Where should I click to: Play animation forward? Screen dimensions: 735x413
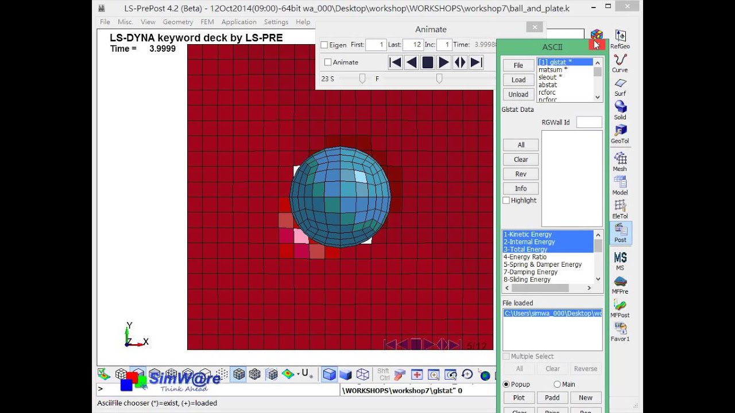[443, 63]
